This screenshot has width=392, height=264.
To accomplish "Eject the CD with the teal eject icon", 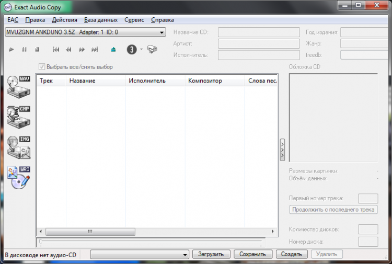I will point(113,50).
